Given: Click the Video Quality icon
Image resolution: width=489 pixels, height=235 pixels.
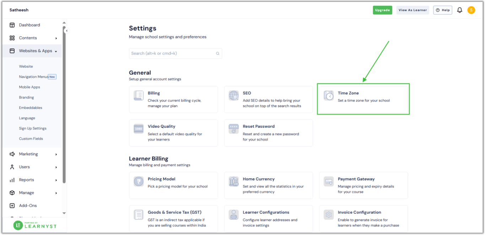Looking at the screenshot, I should pyautogui.click(x=139, y=129).
